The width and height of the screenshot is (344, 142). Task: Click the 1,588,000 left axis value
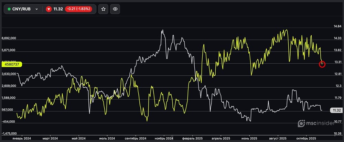pos(9,98)
